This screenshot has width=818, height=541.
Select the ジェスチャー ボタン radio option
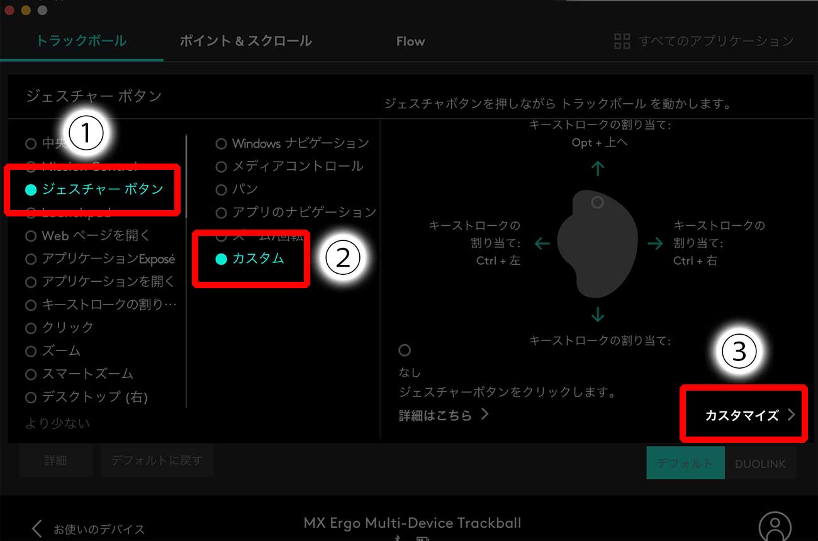click(94, 189)
